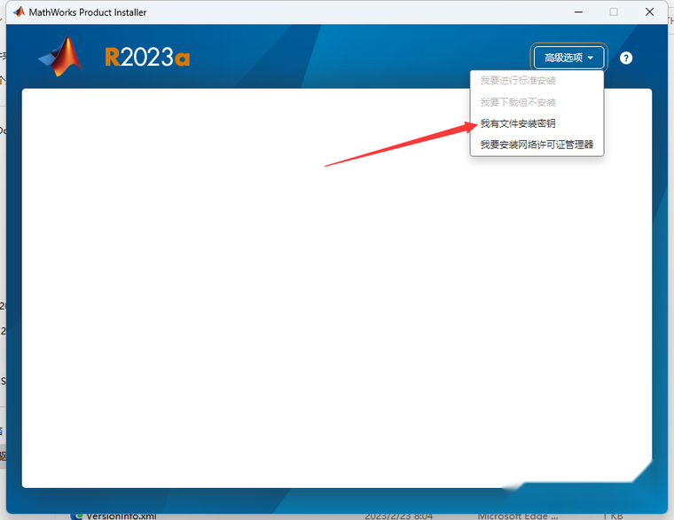Click the 1 KB file size text
Screen dimensions: 674x520
[612, 516]
